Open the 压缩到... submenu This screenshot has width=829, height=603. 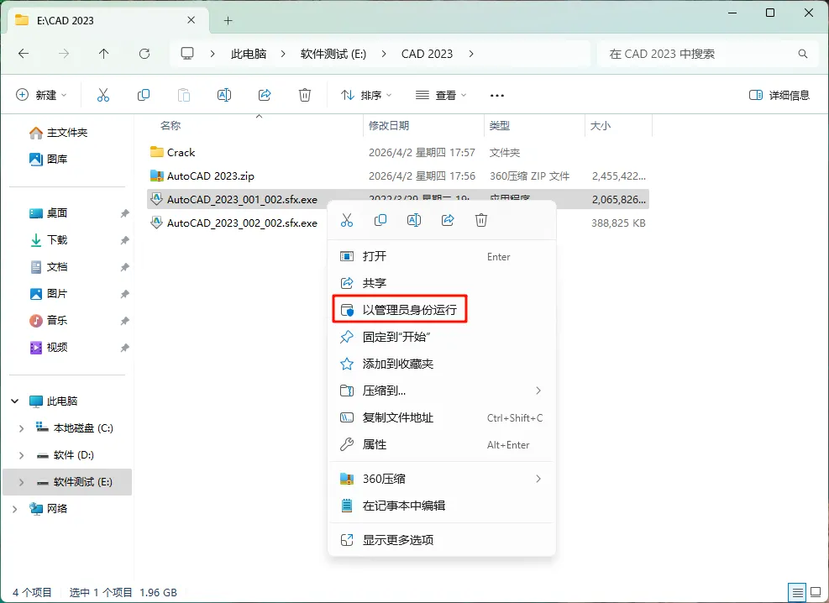(x=442, y=391)
